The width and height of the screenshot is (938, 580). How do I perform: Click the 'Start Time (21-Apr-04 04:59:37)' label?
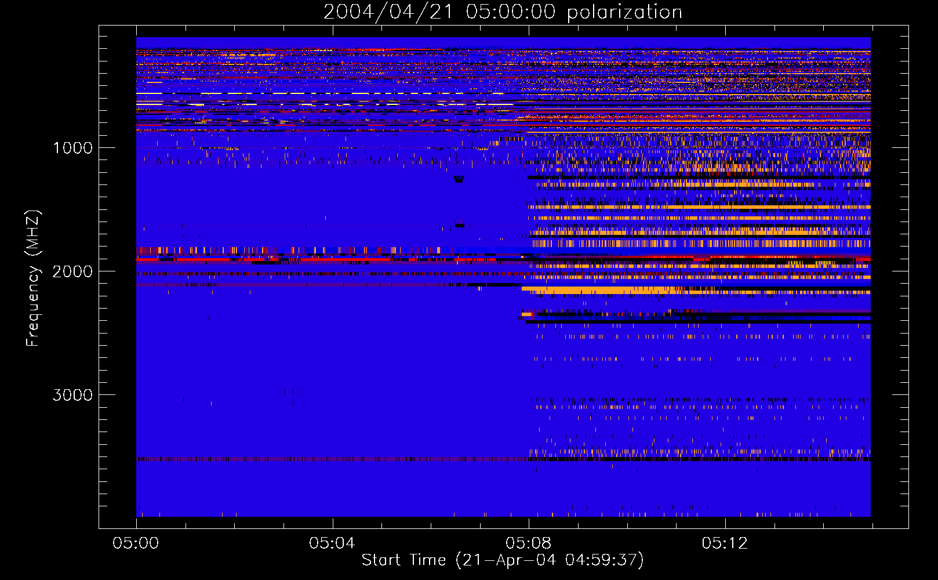pyautogui.click(x=503, y=560)
